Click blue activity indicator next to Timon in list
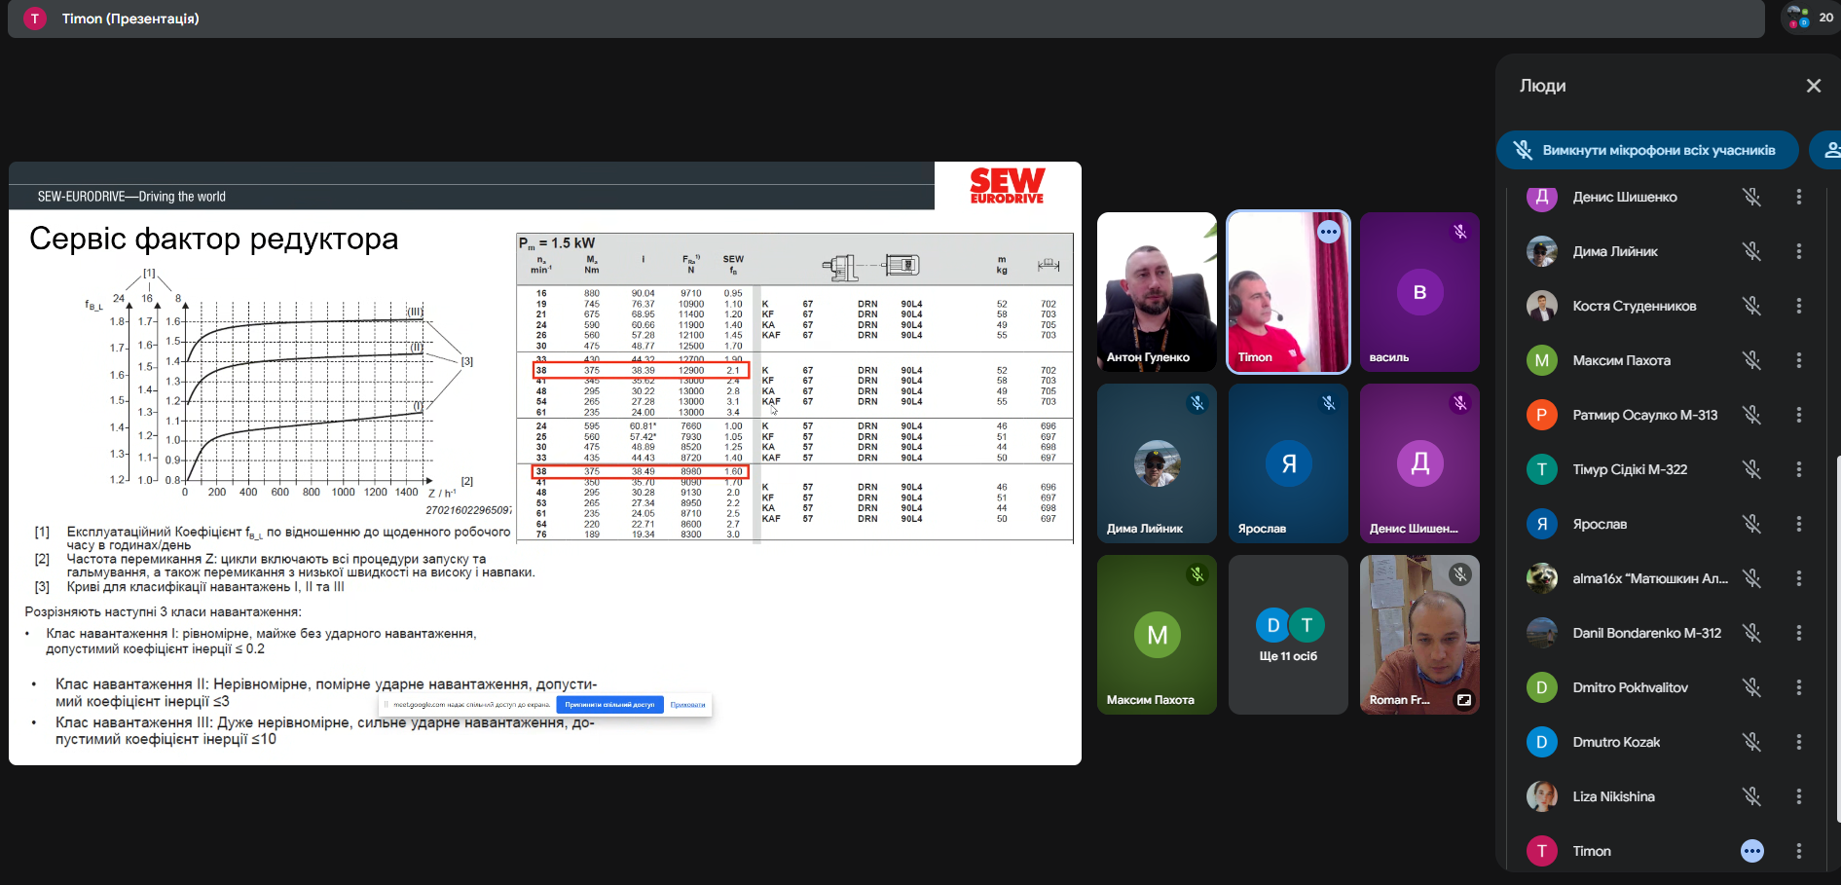 click(x=1751, y=851)
